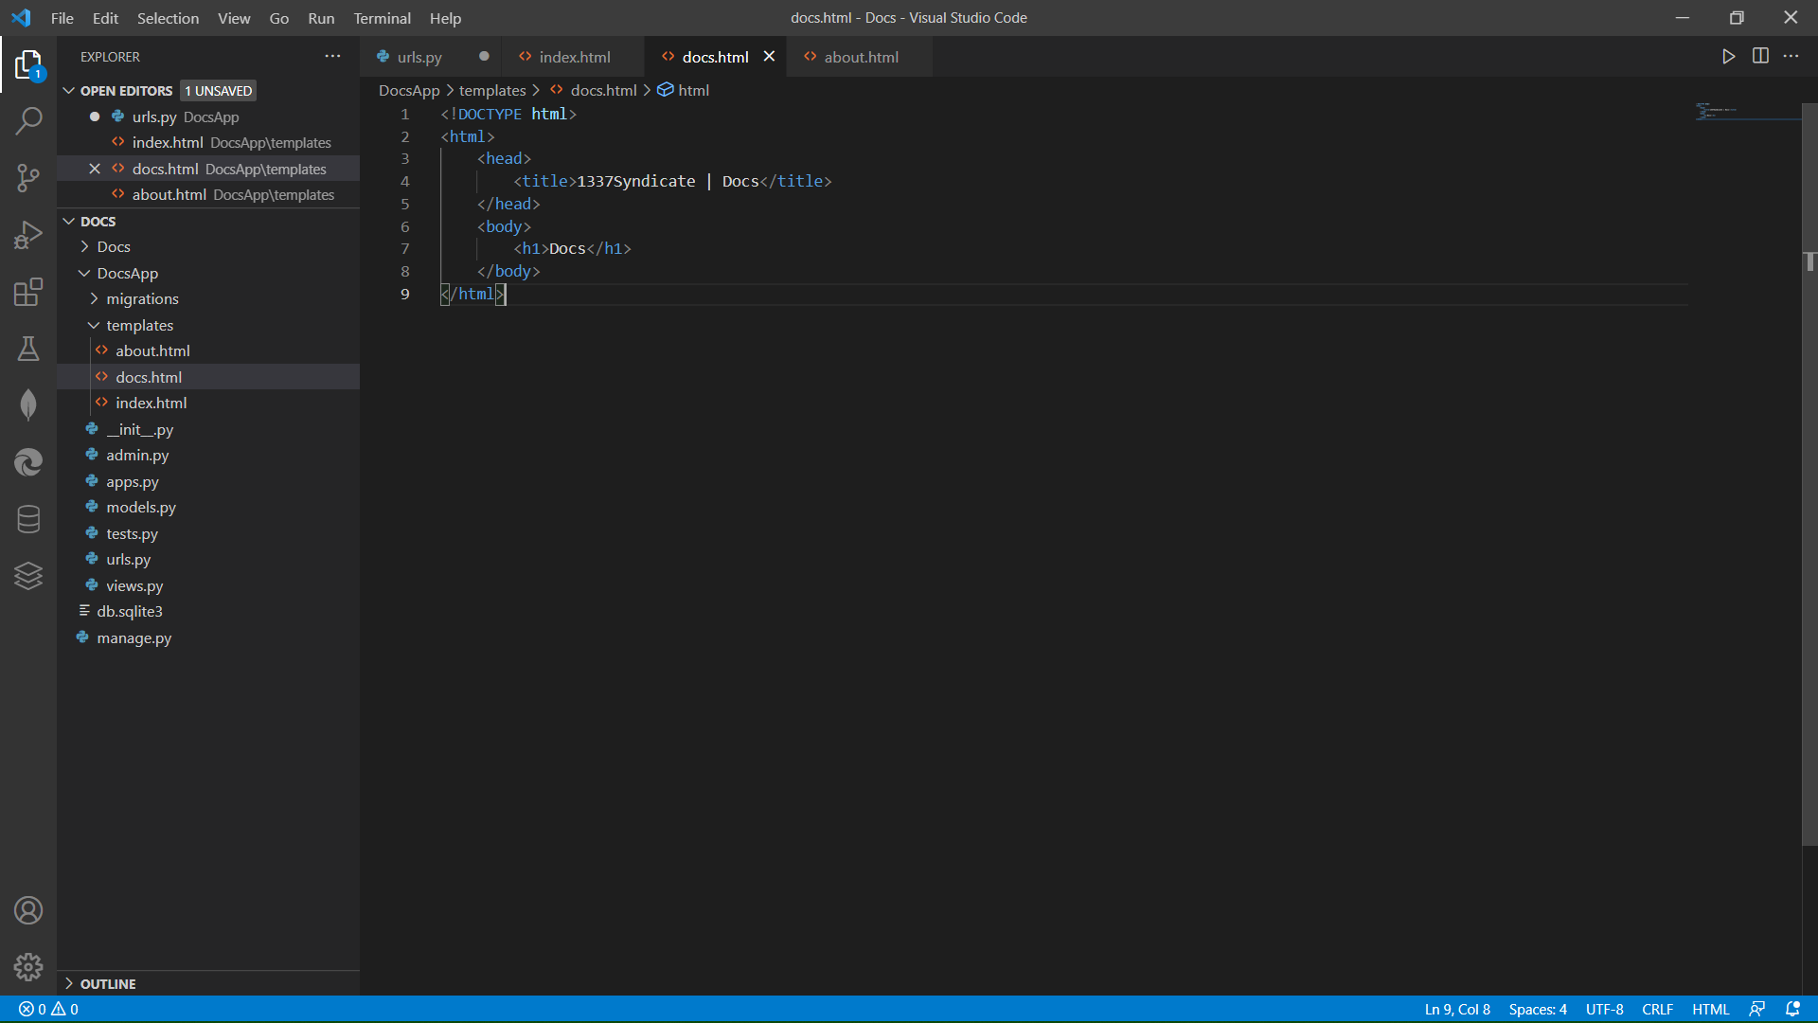This screenshot has width=1818, height=1023.
Task: Click the Spaces: 4 indentation setting
Action: point(1537,1009)
